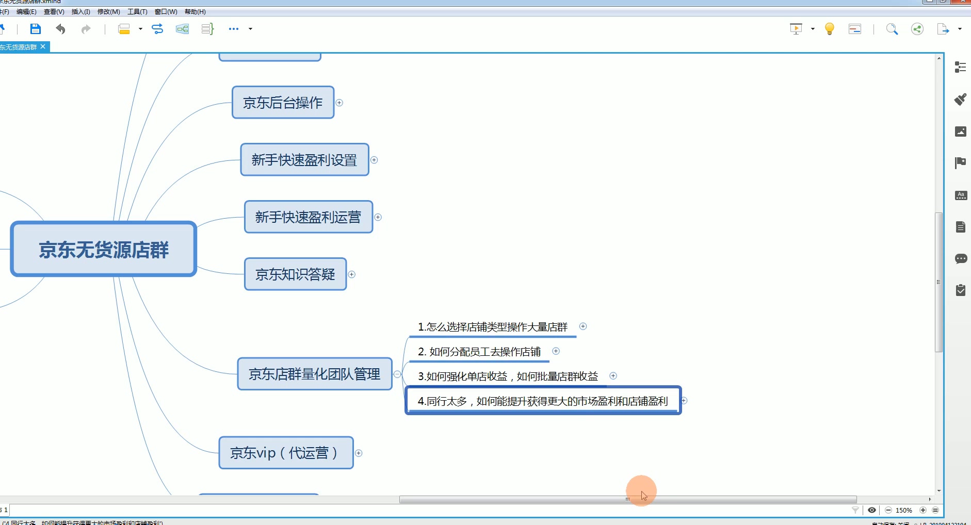Viewport: 971px width, 525px height.
Task: Select subtopic 2. 如何分配员工去操作店铺
Action: (x=479, y=352)
